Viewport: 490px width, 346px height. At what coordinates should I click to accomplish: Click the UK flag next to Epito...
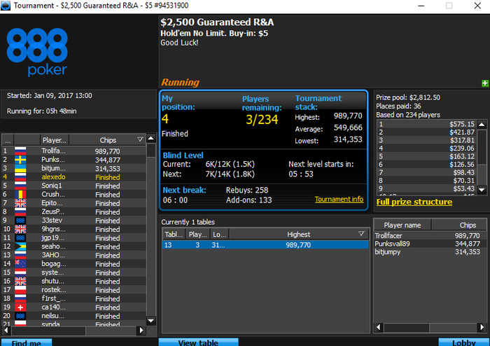20,203
